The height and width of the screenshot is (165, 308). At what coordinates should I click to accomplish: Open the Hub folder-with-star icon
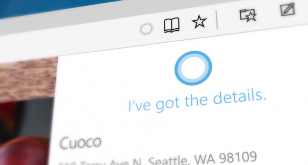click(248, 15)
